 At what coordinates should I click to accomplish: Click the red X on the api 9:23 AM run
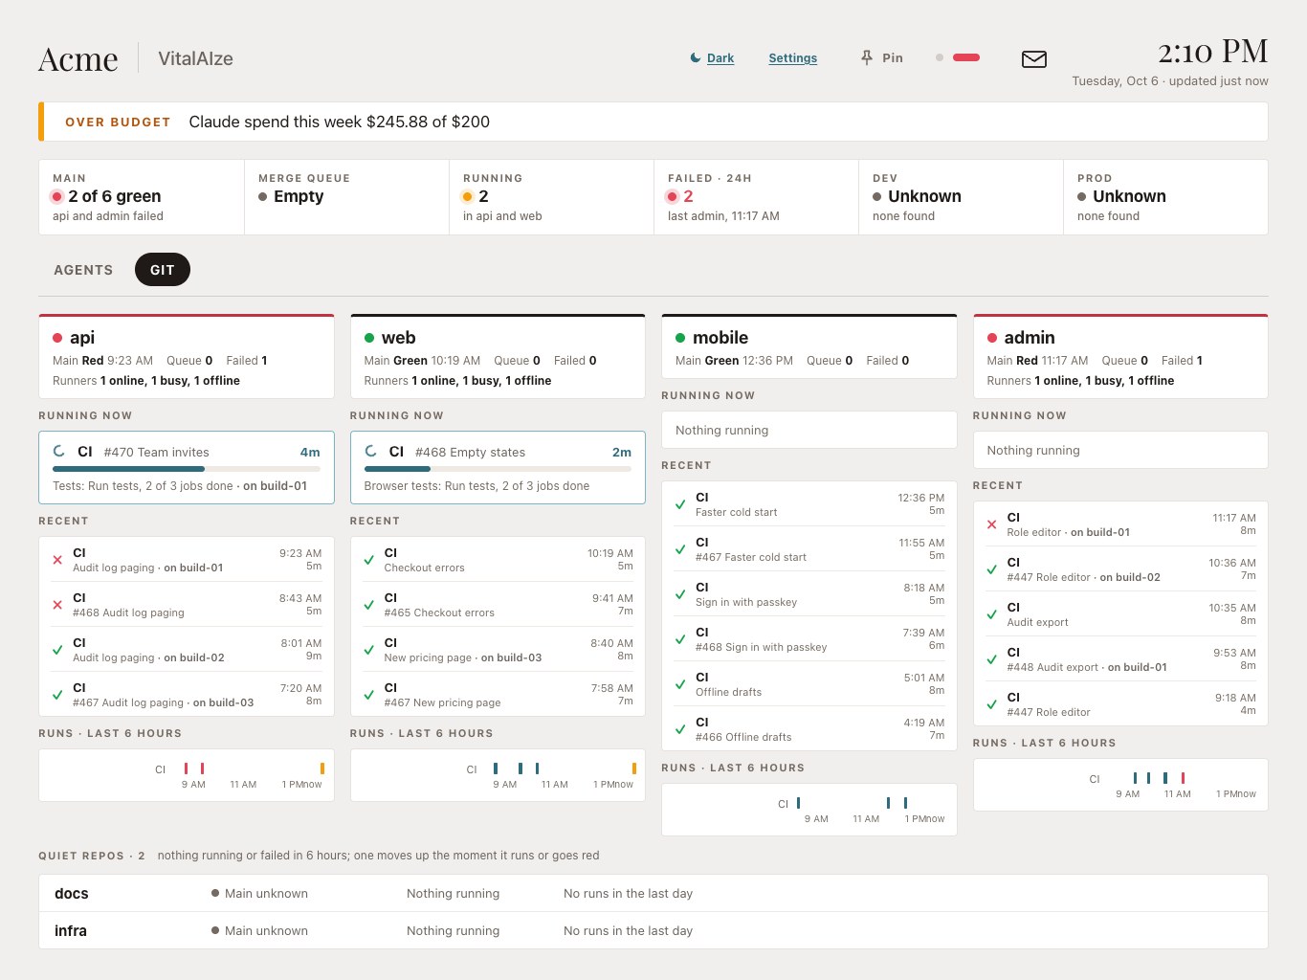[x=57, y=560]
